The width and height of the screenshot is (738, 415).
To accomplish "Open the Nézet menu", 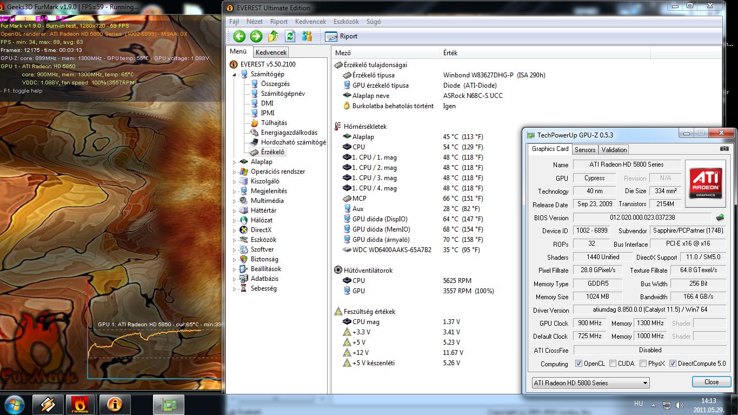I will click(x=255, y=22).
